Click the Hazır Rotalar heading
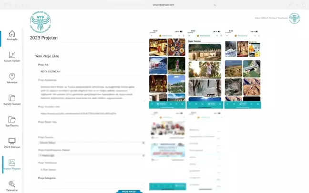309x193 pixels. point(194,41)
